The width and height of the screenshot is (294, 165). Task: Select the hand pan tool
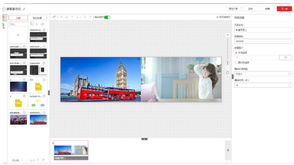pos(228,78)
